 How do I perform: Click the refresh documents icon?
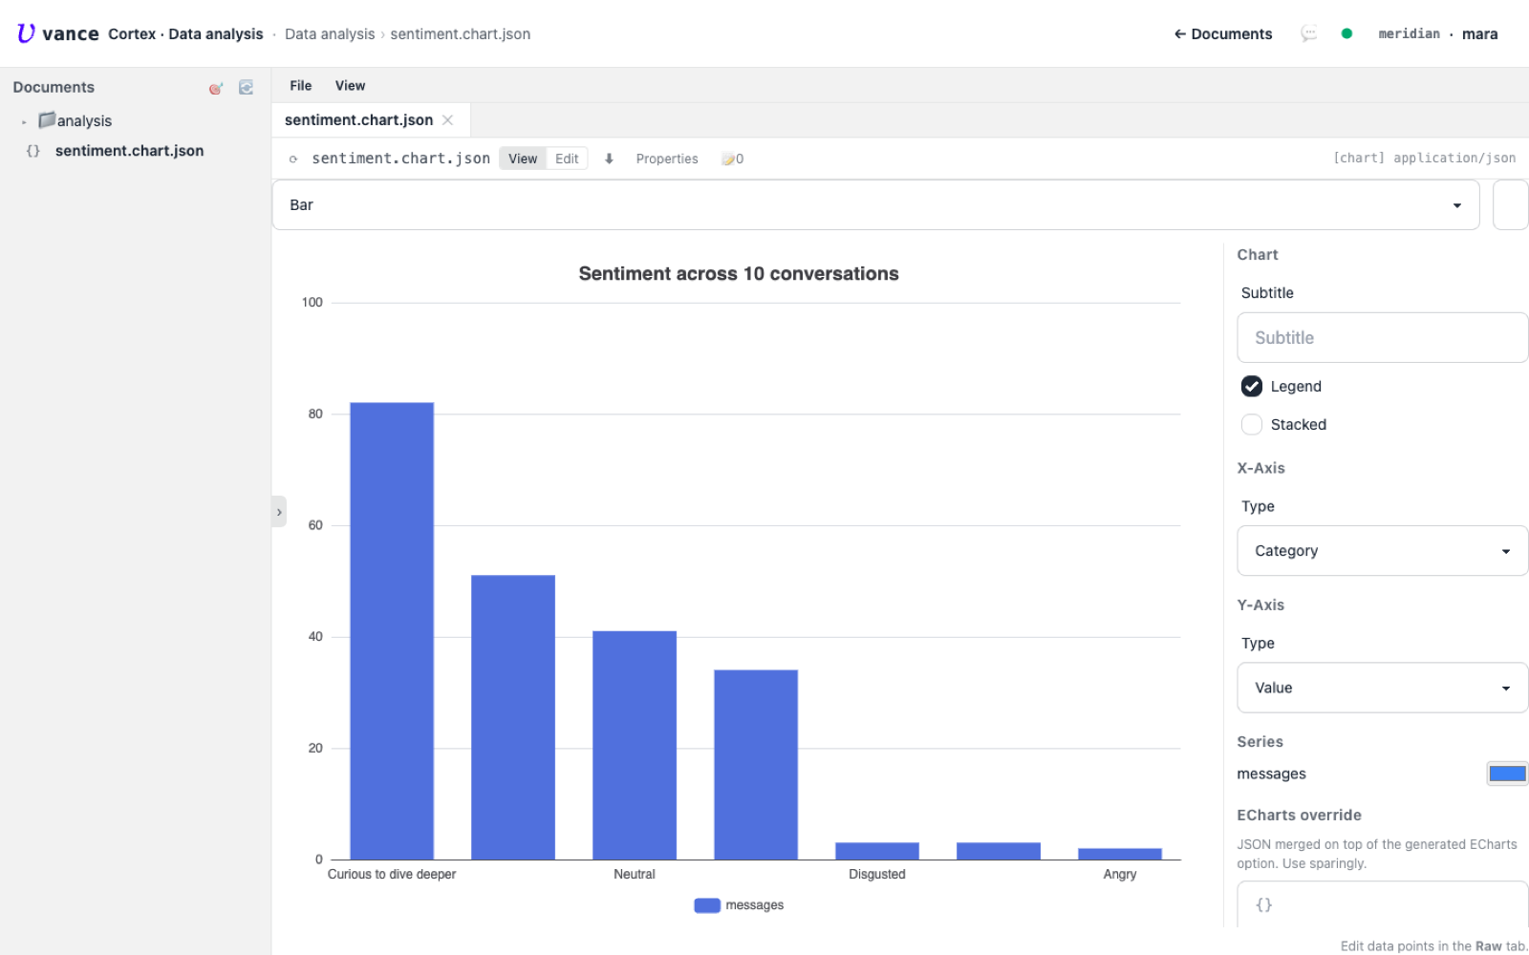246,88
